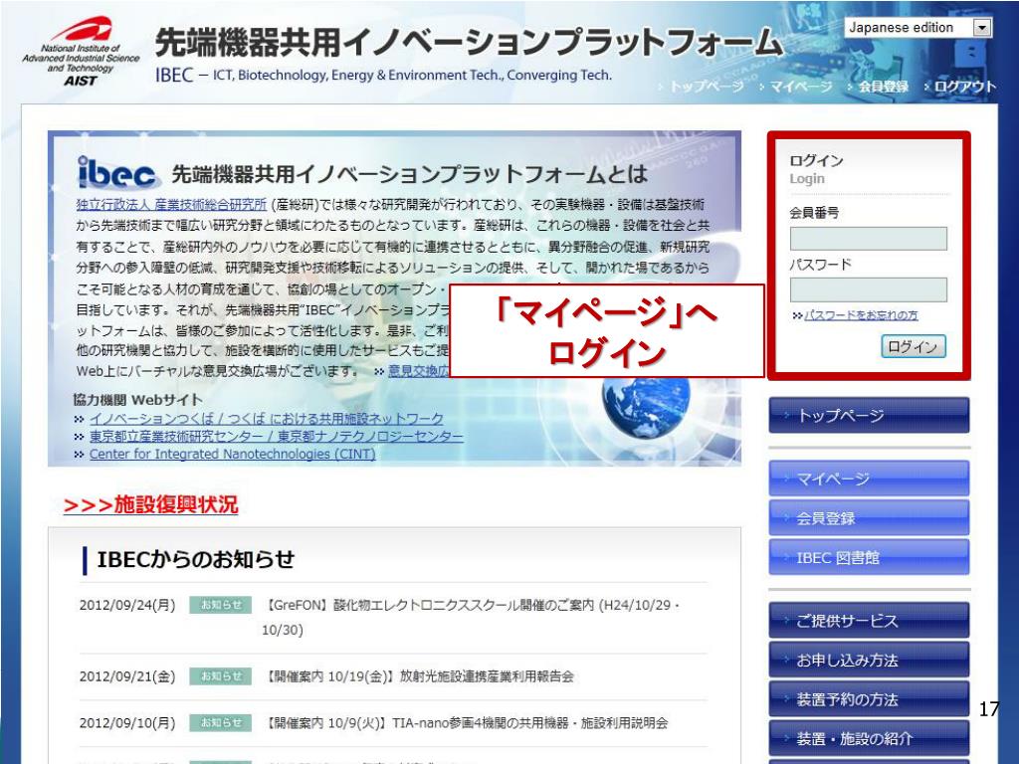Click the 2012/09/24(月) date text

[127, 605]
